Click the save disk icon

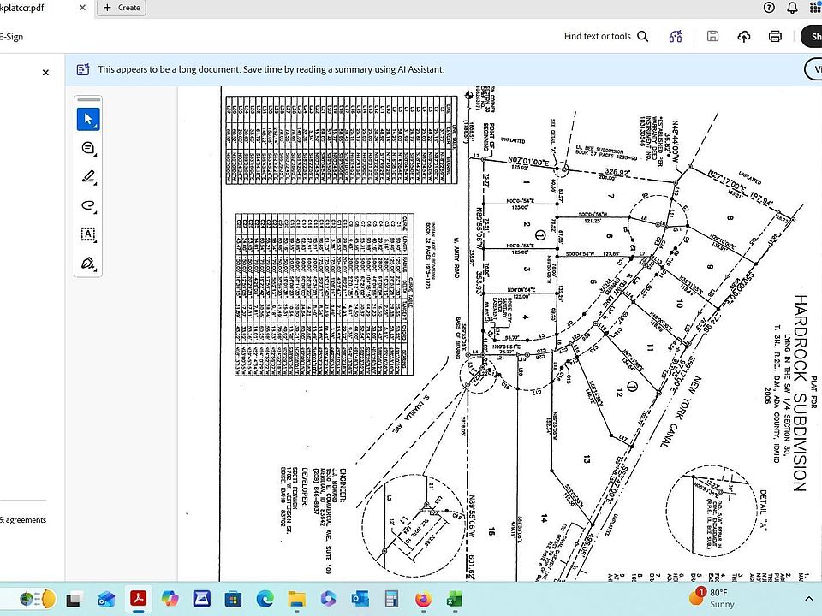click(x=712, y=36)
